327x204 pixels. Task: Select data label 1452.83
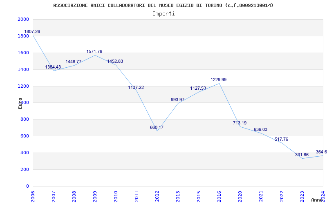(115, 62)
